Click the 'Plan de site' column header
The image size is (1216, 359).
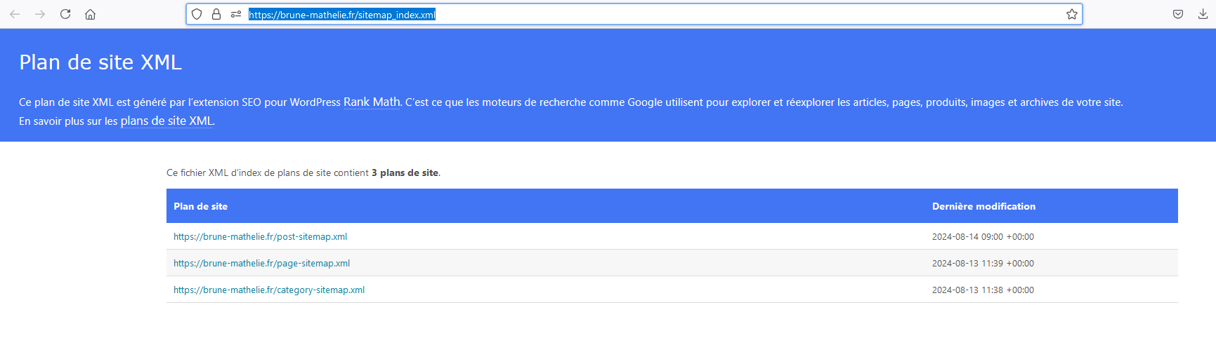[x=201, y=206]
